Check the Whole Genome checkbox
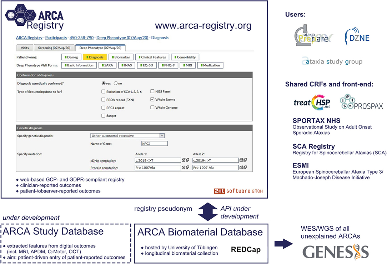387x264 pixels. coord(152,108)
